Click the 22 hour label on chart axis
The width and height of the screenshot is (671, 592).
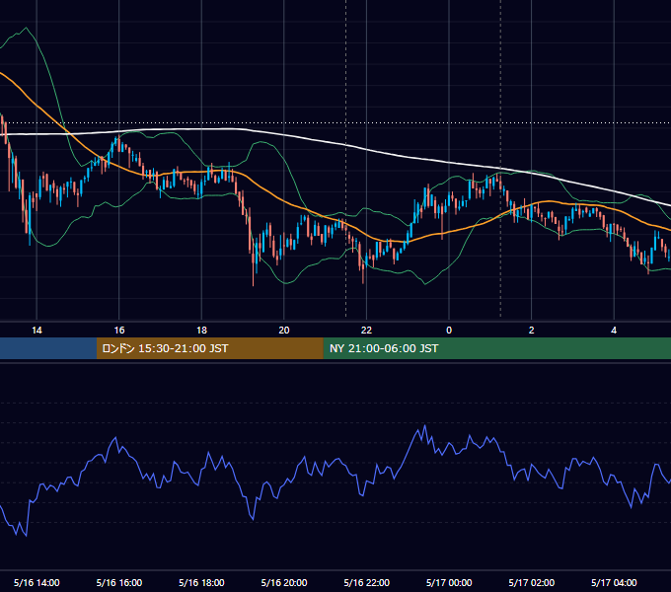366,331
